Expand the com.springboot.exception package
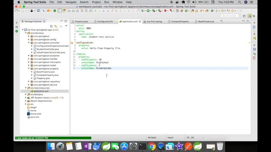Screen dimensions: 271x152 click(29, 56)
